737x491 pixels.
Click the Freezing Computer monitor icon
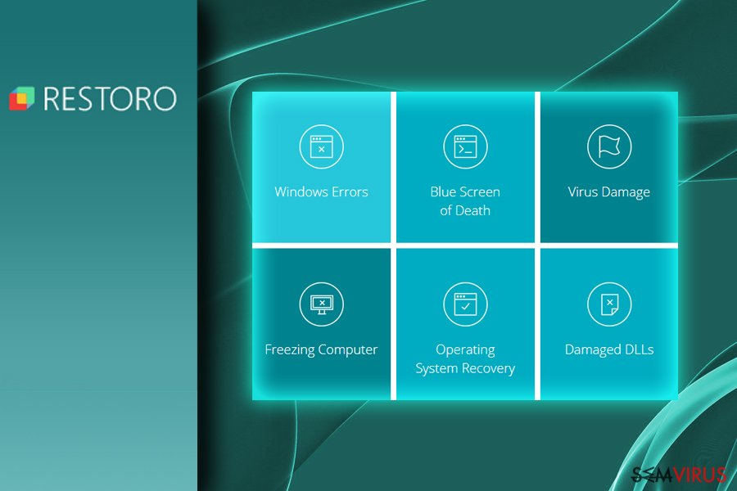(322, 304)
